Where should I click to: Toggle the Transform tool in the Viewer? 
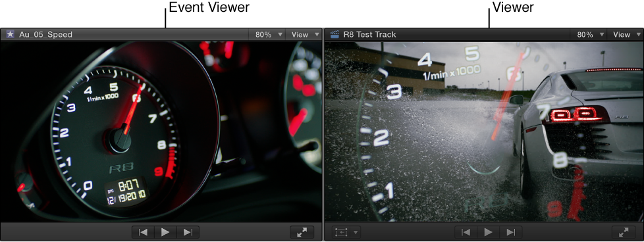pos(341,232)
